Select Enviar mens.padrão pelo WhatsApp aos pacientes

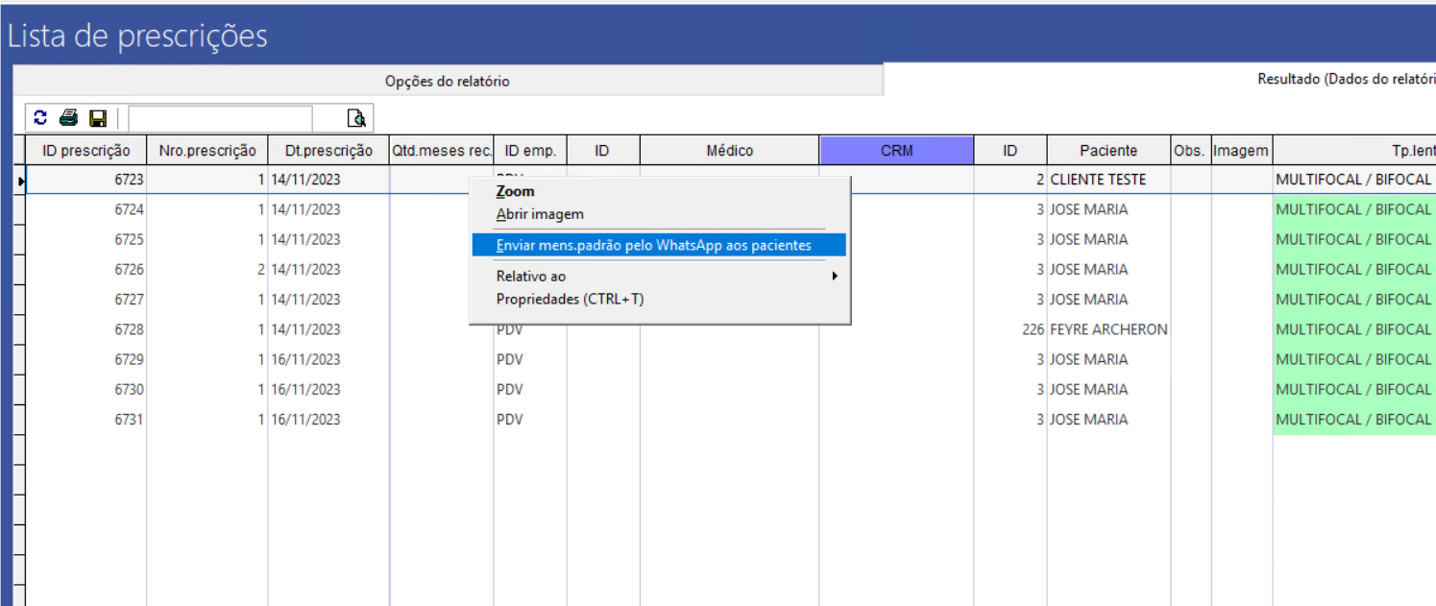tap(653, 245)
